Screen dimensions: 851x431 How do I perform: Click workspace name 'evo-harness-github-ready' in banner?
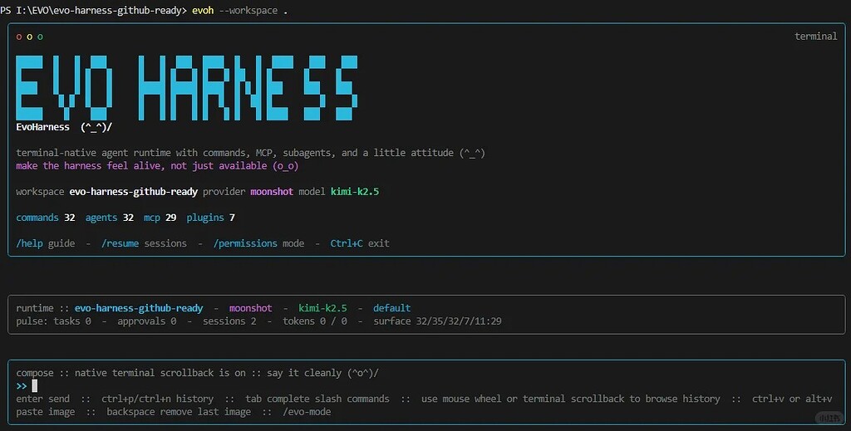(x=134, y=191)
